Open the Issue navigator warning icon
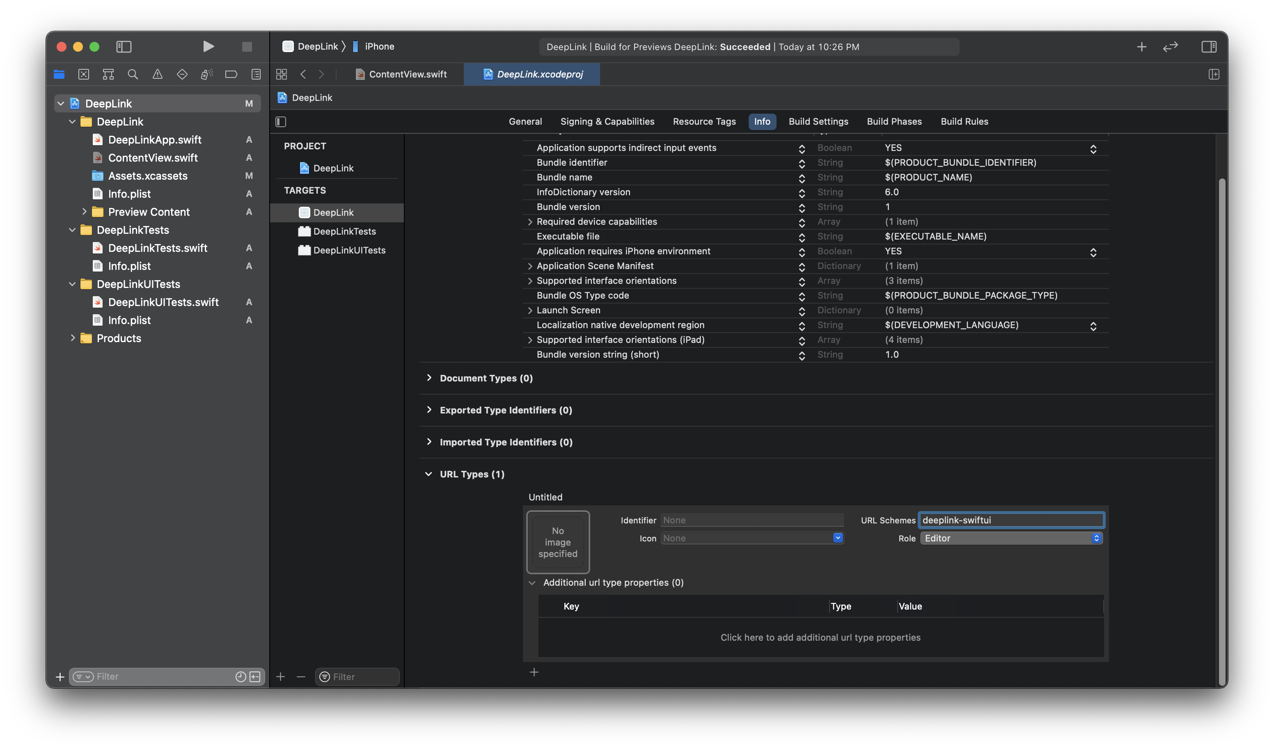This screenshot has width=1274, height=749. pos(158,74)
